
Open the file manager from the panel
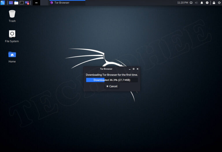point(16,3)
